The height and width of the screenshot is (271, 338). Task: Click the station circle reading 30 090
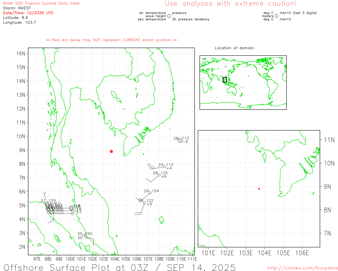84,236
